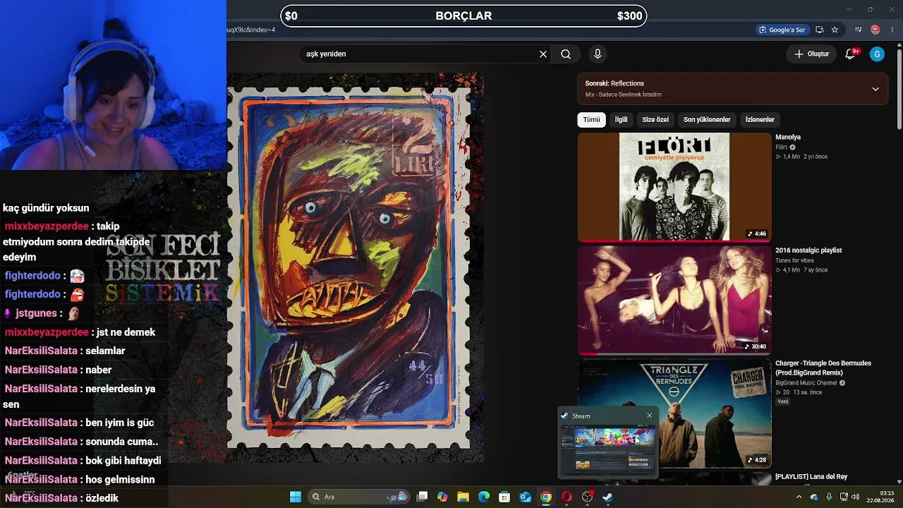Click chat message 'jst ne demek'
This screenshot has height=508, width=903.
point(126,332)
